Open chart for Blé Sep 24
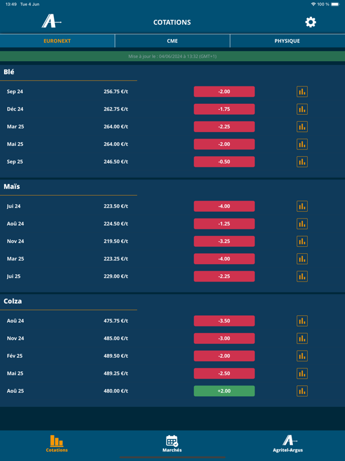 tap(302, 91)
